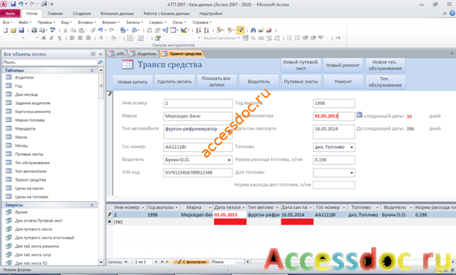Screen dimensions: 456x275
Task: Click the VIN код input field
Action: click(198, 172)
